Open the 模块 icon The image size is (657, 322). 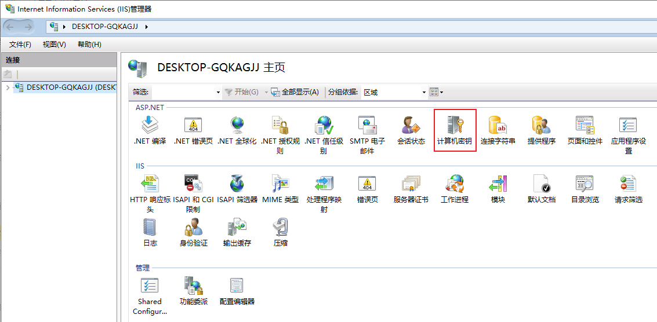(x=498, y=184)
